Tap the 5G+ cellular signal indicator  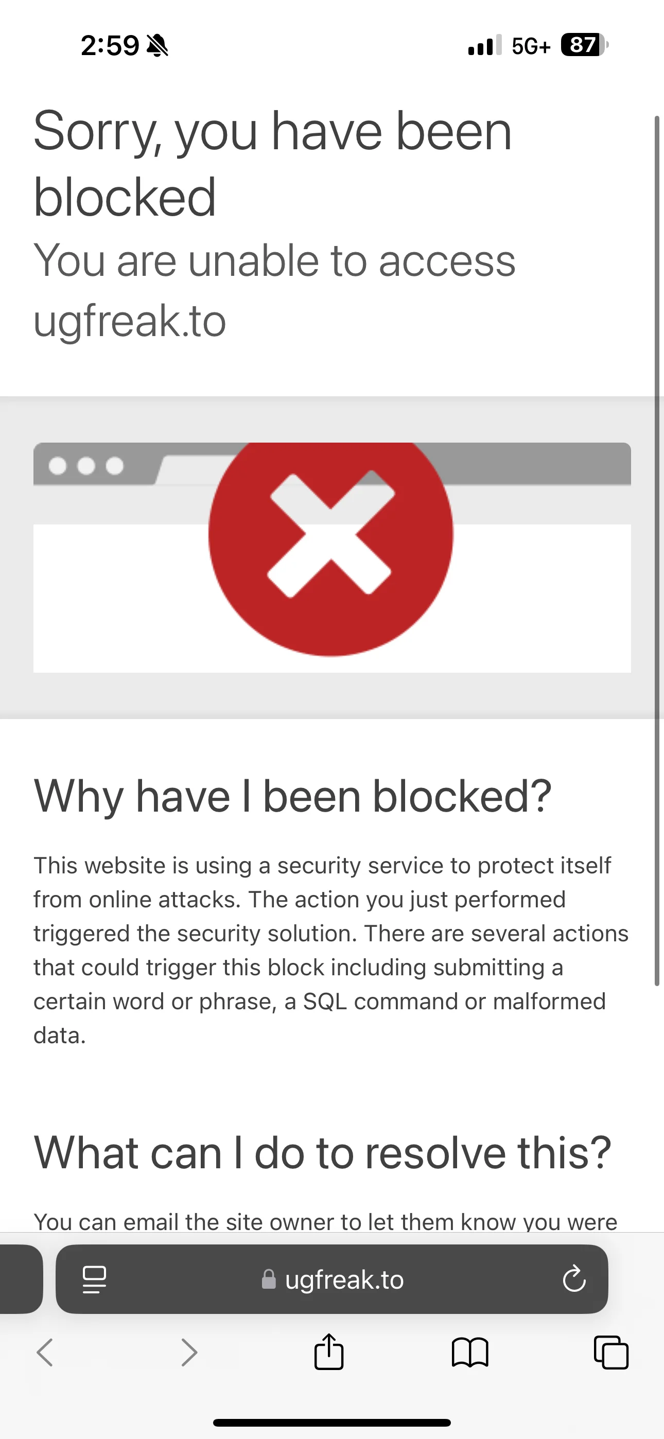531,46
